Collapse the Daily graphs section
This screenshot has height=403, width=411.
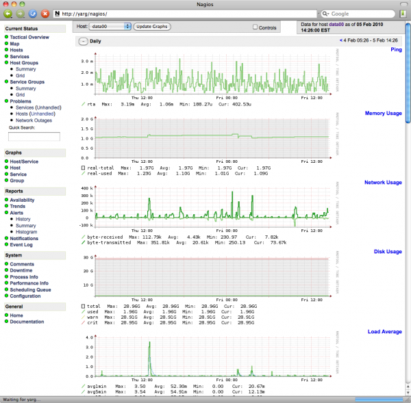click(x=83, y=41)
